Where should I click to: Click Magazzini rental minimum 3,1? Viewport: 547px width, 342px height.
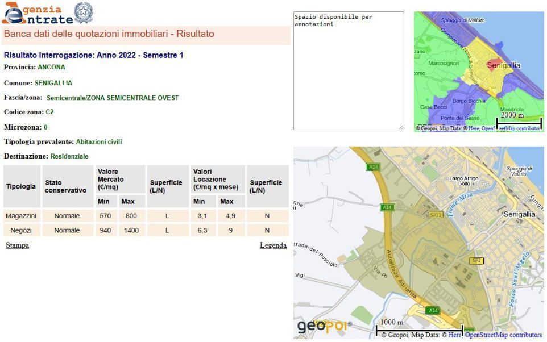point(202,216)
